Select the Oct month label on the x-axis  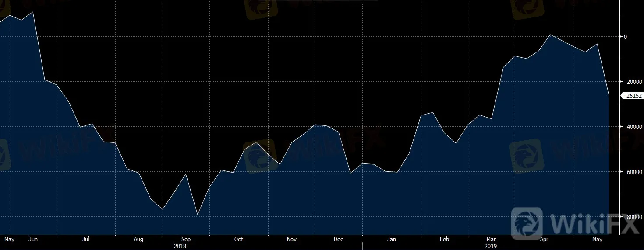click(x=239, y=240)
